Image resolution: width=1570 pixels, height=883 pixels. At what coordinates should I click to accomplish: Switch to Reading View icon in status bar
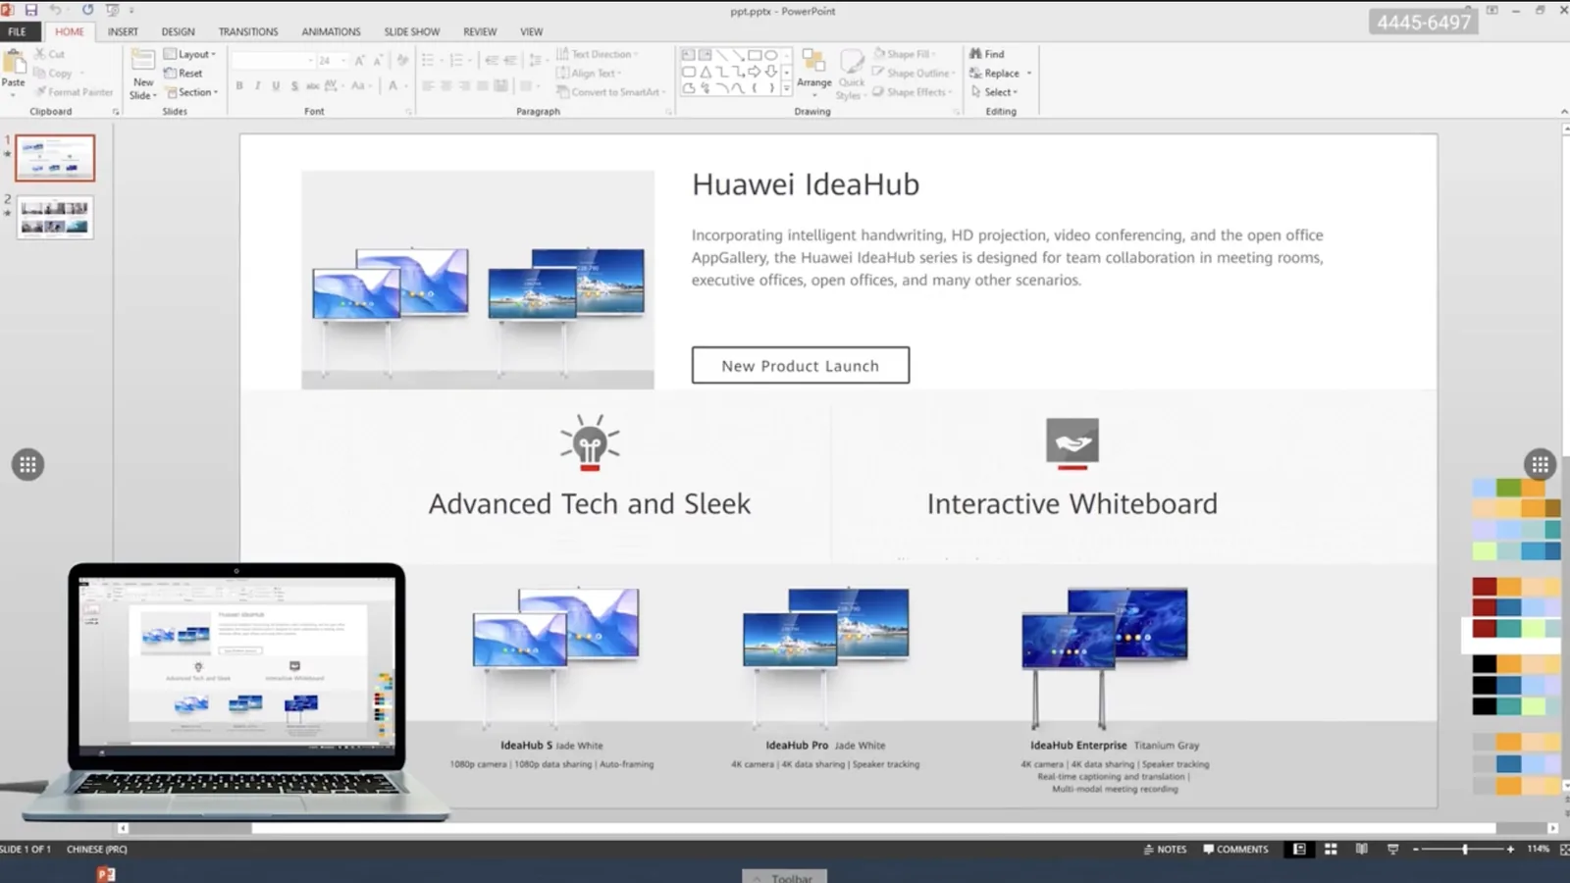1361,849
